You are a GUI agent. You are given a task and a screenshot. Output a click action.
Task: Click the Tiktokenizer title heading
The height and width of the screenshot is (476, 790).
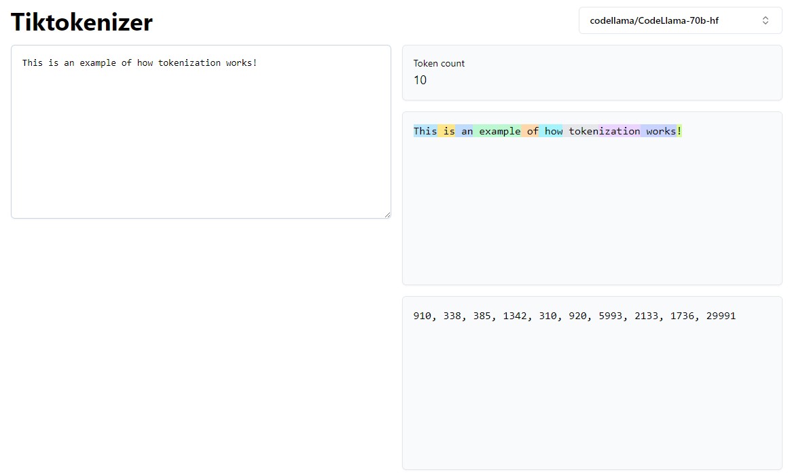pos(82,22)
